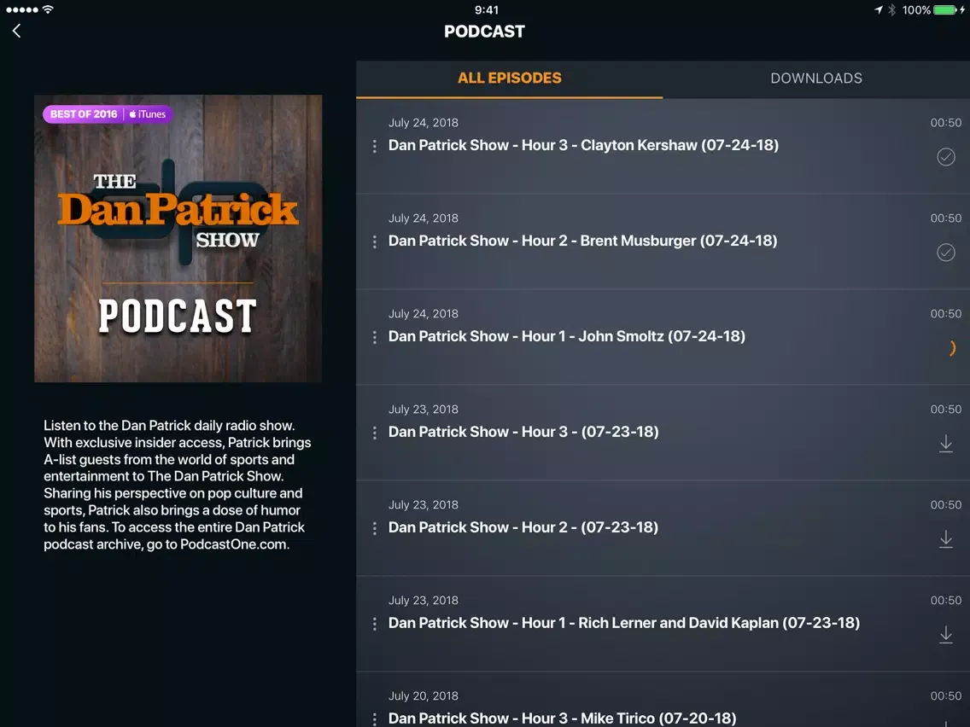Viewport: 970px width, 727px height.
Task: Tap 00:50 duration on Rich Lerner episode
Action: tap(946, 600)
